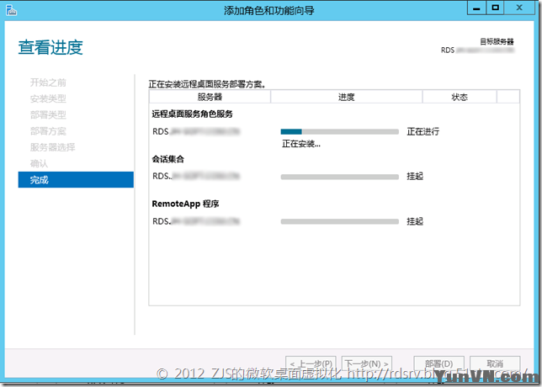Click the 进度 column header
This screenshot has height=387, width=542.
[347, 97]
